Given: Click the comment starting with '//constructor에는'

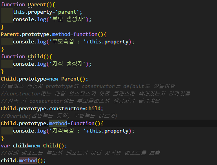Looking at the screenshot, I should (x=95, y=94).
